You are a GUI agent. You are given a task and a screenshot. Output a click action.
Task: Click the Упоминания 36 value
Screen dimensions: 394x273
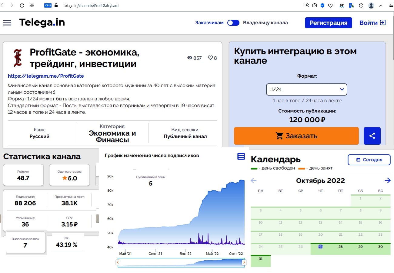click(x=25, y=224)
